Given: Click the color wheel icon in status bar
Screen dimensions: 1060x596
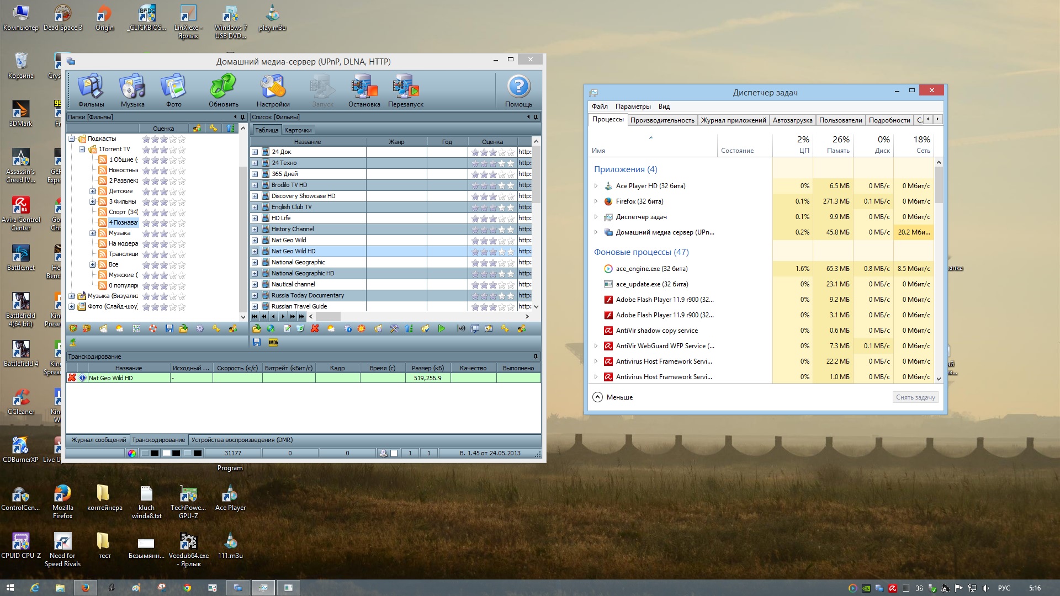Looking at the screenshot, I should (x=131, y=454).
